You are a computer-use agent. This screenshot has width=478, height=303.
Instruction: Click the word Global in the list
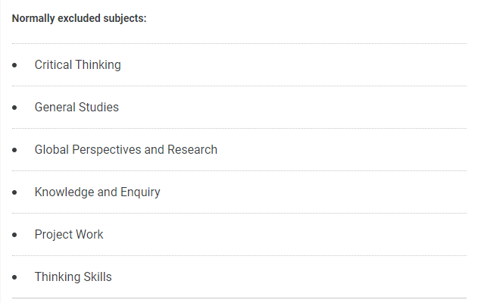point(52,150)
